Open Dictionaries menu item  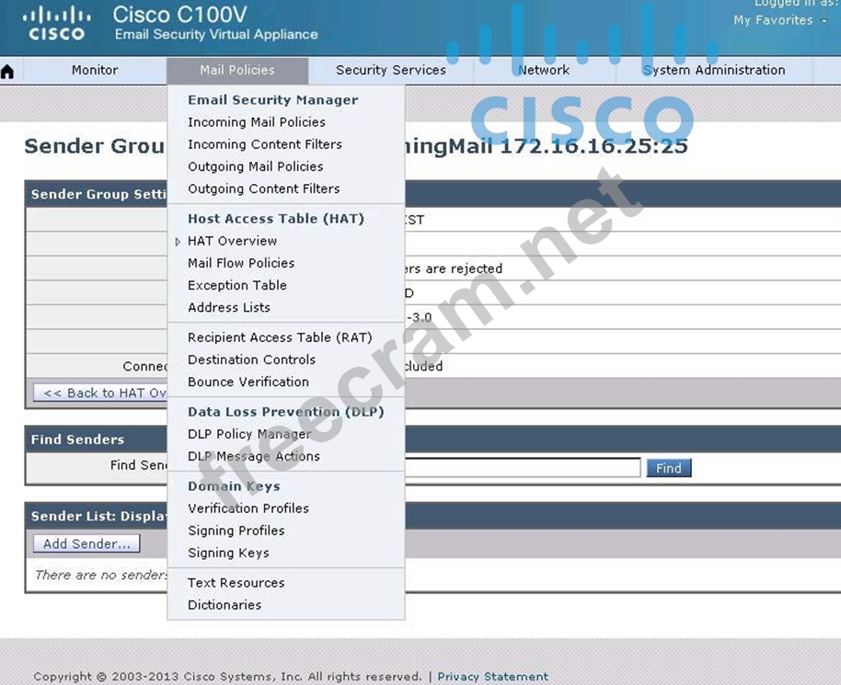[x=225, y=605]
